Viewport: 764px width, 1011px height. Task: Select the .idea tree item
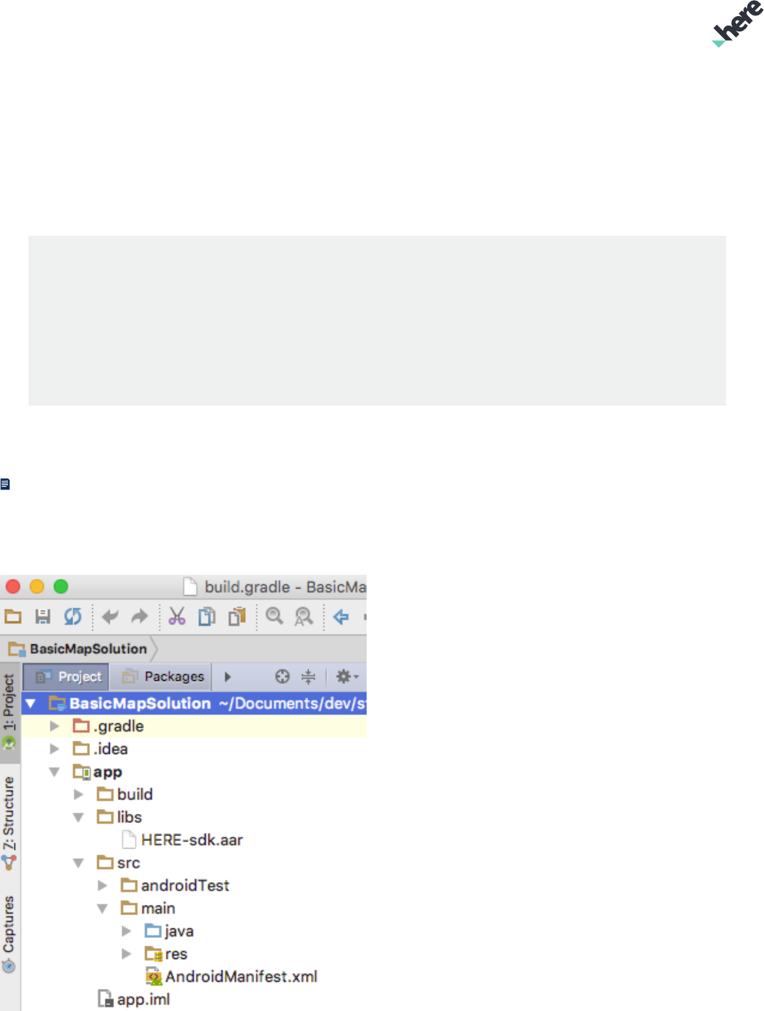click(x=100, y=749)
